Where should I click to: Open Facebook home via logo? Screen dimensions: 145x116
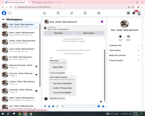[x=4, y=13]
